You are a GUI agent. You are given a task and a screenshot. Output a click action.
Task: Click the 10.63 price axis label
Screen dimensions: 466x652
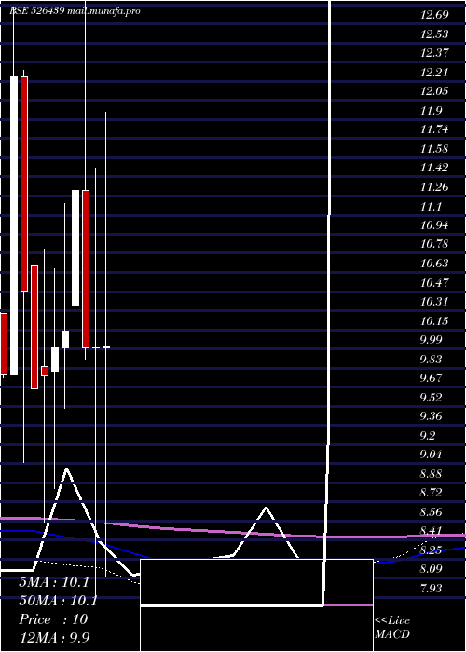point(434,264)
